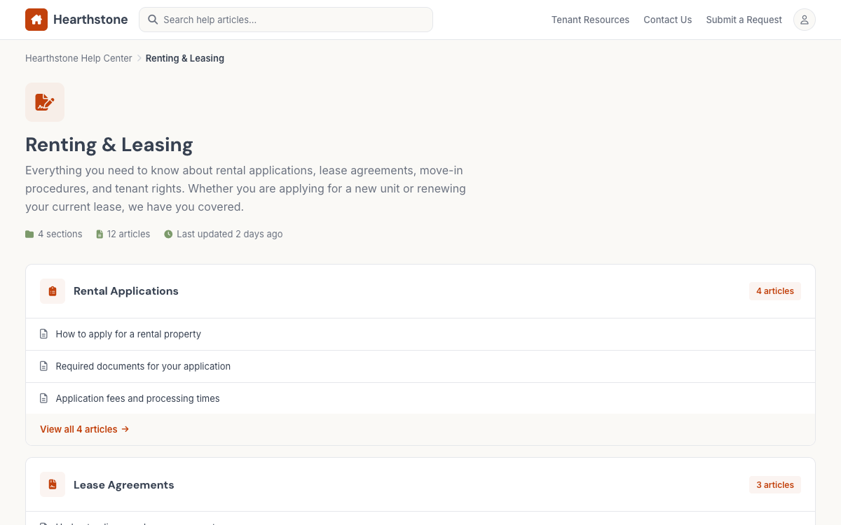Image resolution: width=841 pixels, height=525 pixels.
Task: Click the Renting & Leasing category icon
Action: pyautogui.click(x=45, y=102)
